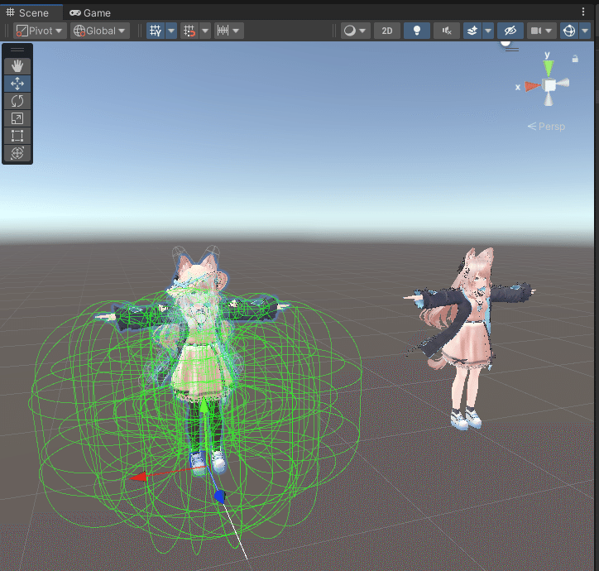The height and width of the screenshot is (571, 599).
Task: Click the center cube of orientation gizmo
Action: (x=549, y=85)
